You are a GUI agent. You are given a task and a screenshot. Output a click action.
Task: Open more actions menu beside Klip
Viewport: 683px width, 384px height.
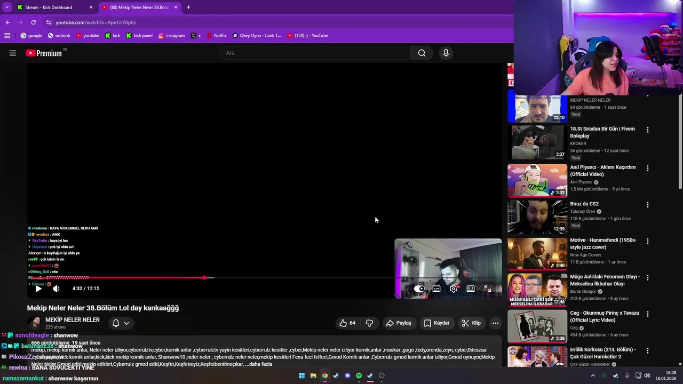495,323
